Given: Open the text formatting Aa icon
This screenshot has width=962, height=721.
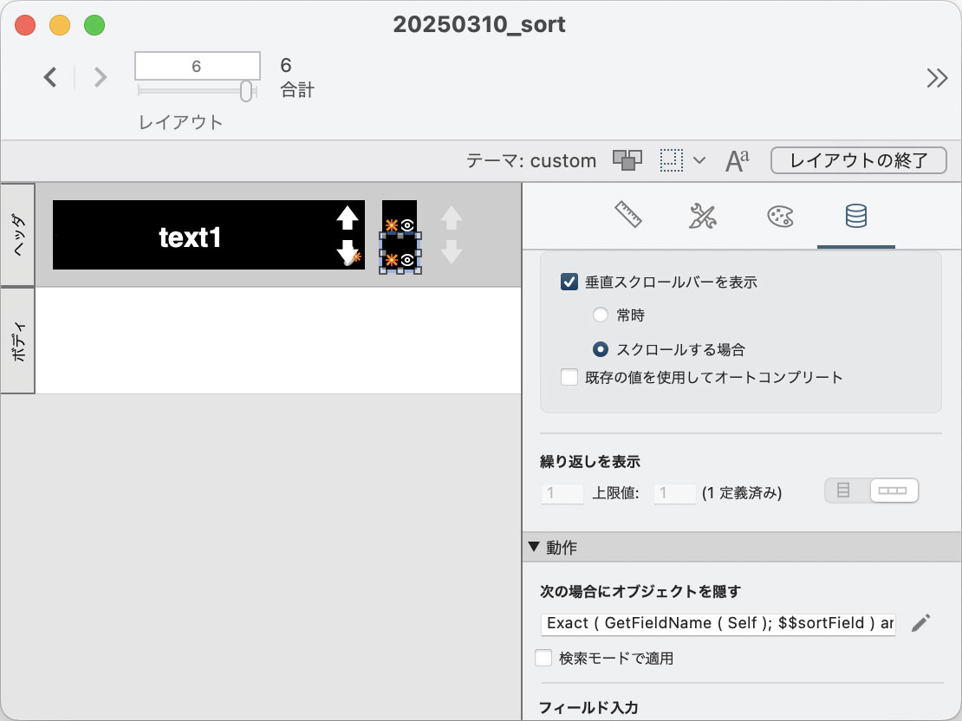Looking at the screenshot, I should pyautogui.click(x=737, y=161).
